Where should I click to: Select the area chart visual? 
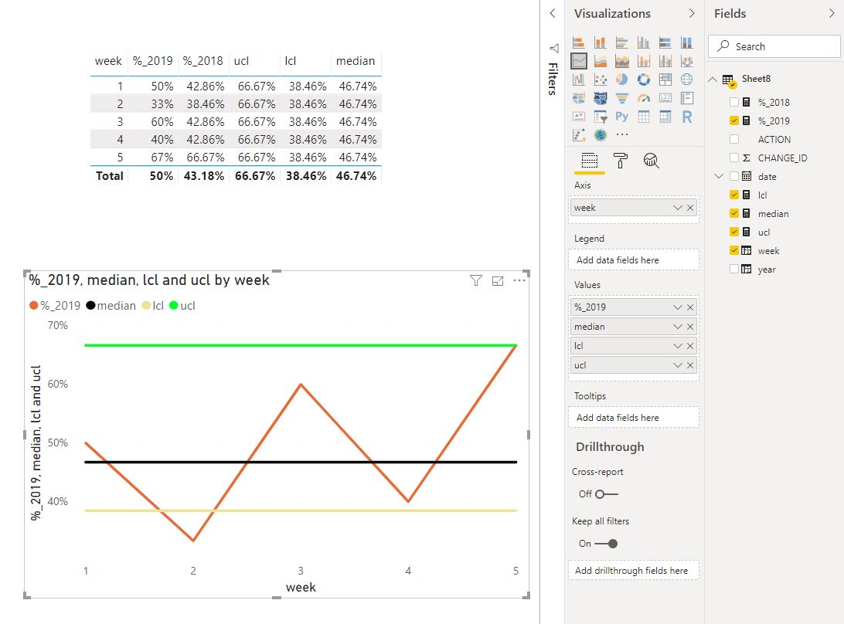601,61
